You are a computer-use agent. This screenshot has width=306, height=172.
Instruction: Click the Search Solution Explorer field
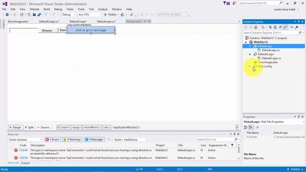[x=273, y=32]
